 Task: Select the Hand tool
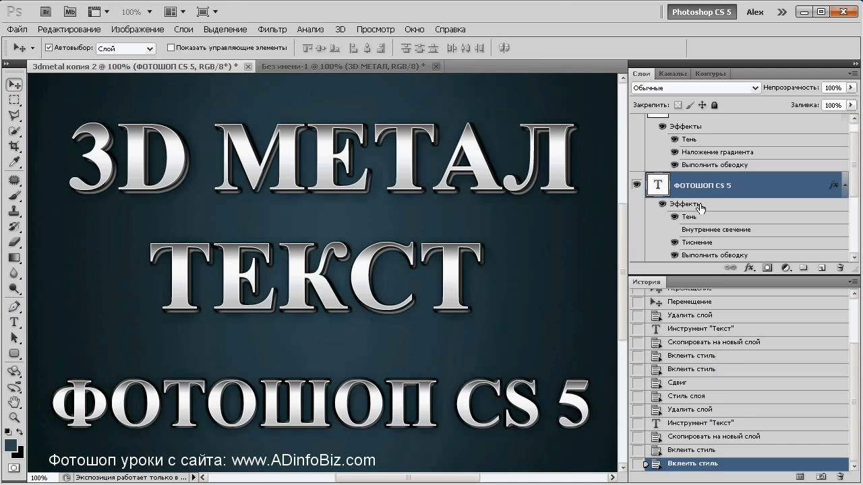click(14, 403)
